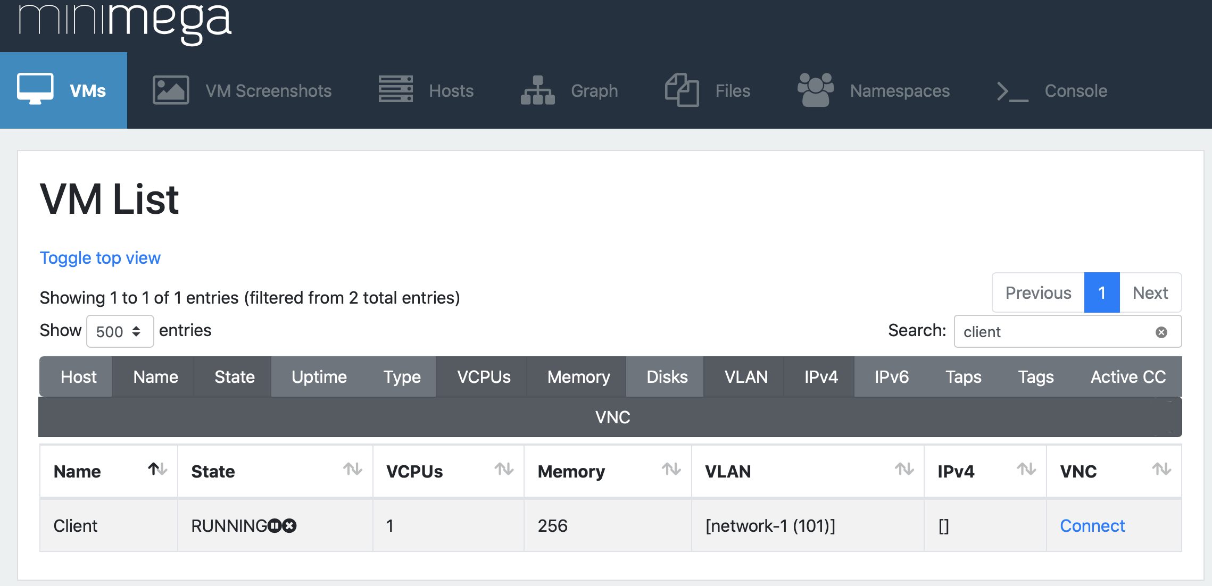The height and width of the screenshot is (586, 1212).
Task: Click the Hosts server icon
Action: 395,89
